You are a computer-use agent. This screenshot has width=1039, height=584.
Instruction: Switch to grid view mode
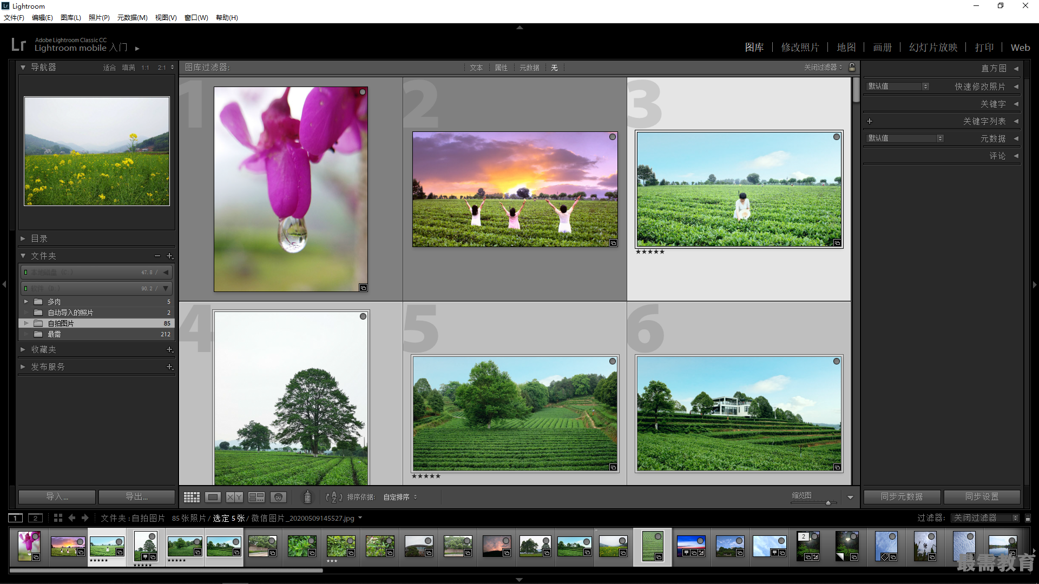click(x=192, y=497)
